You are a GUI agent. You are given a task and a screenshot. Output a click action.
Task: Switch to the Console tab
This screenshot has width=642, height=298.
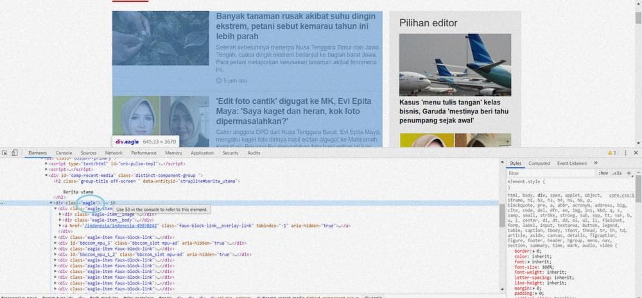click(64, 153)
